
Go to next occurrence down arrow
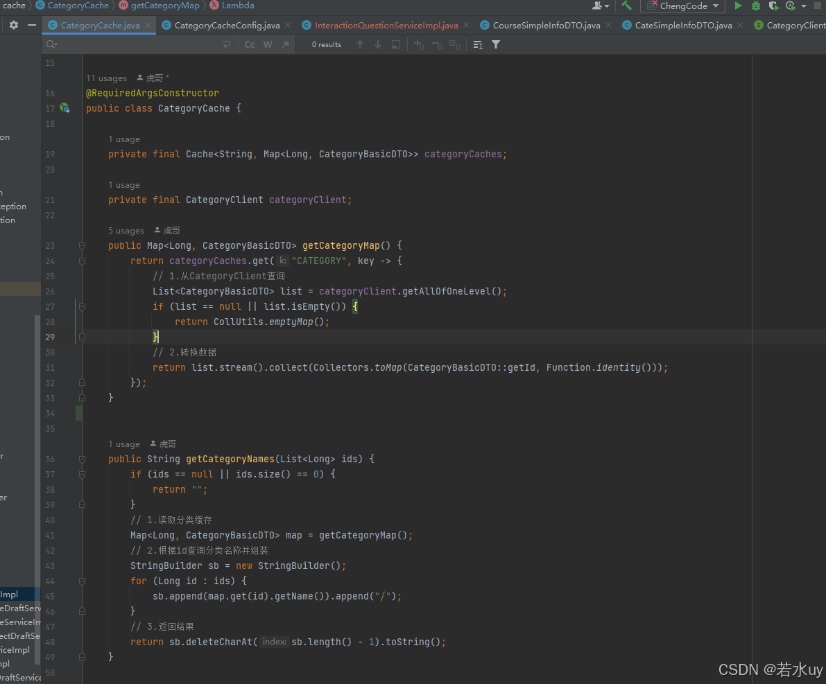coord(378,45)
